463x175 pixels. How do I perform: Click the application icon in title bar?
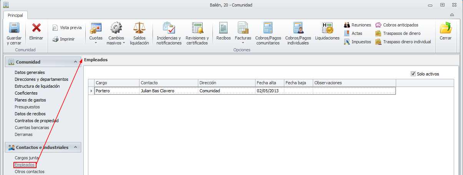[6, 5]
